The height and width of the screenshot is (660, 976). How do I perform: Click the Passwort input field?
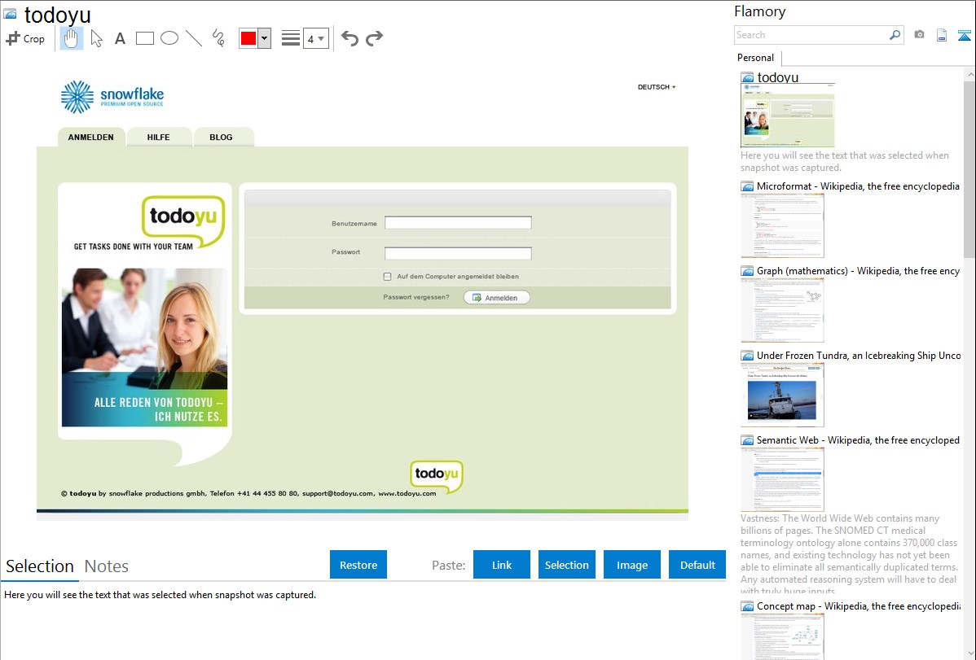458,253
